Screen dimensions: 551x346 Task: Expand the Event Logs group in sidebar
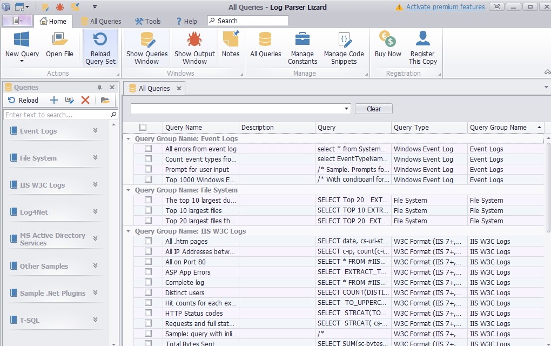pyautogui.click(x=95, y=131)
